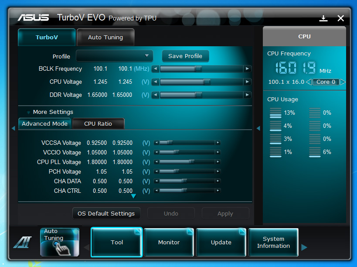The image size is (357, 267).
Task: Click the BCLK Frequency slider handle
Action: 198,69
